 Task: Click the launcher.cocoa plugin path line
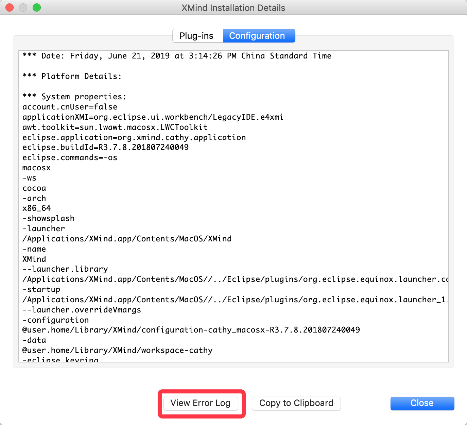click(x=235, y=279)
